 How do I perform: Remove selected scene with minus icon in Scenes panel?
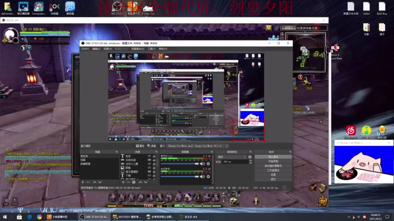(88, 182)
